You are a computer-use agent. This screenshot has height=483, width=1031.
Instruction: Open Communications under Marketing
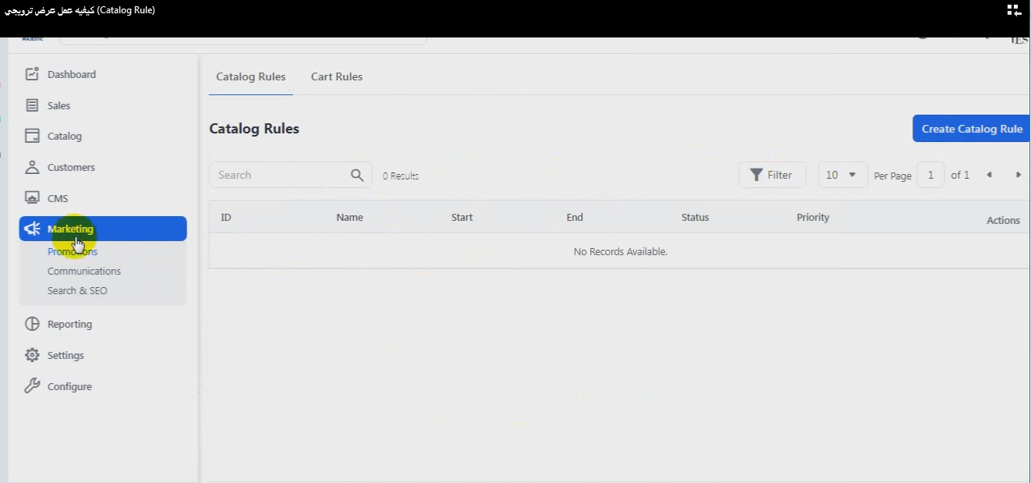coord(84,271)
